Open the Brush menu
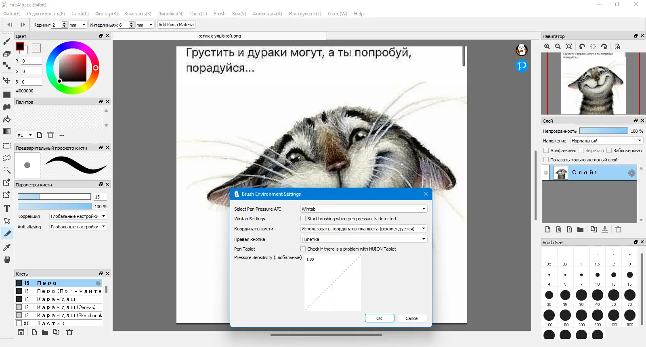Screen dimensions: 646x347 [220, 14]
